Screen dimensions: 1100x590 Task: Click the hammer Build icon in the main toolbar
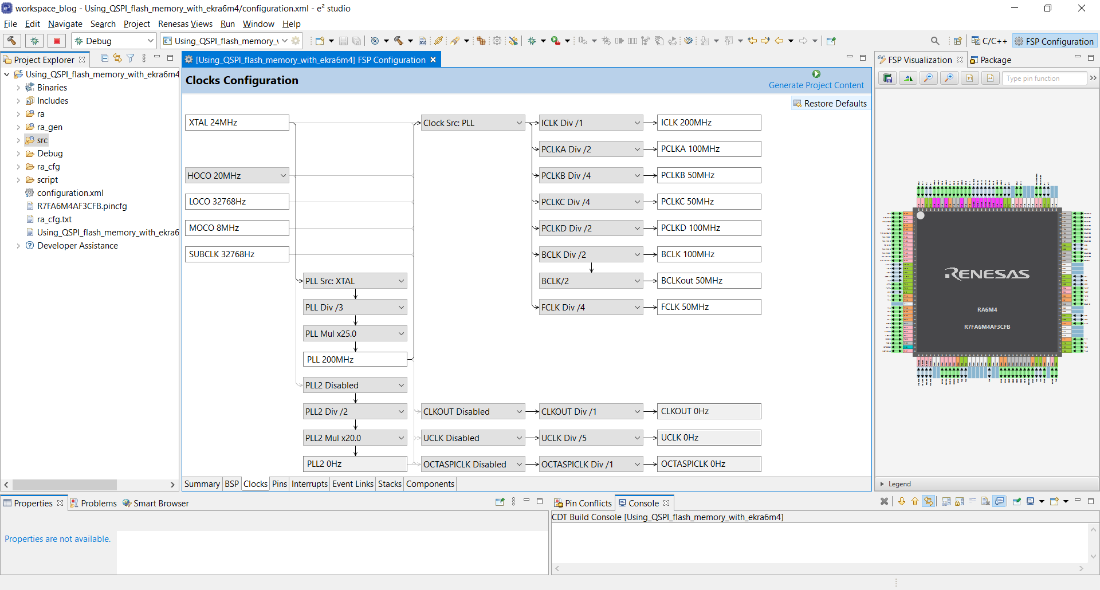coord(399,41)
